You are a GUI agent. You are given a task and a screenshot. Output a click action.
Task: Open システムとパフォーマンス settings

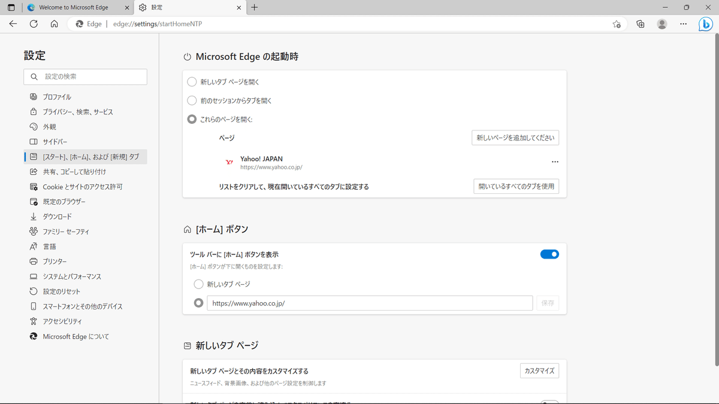point(85,277)
